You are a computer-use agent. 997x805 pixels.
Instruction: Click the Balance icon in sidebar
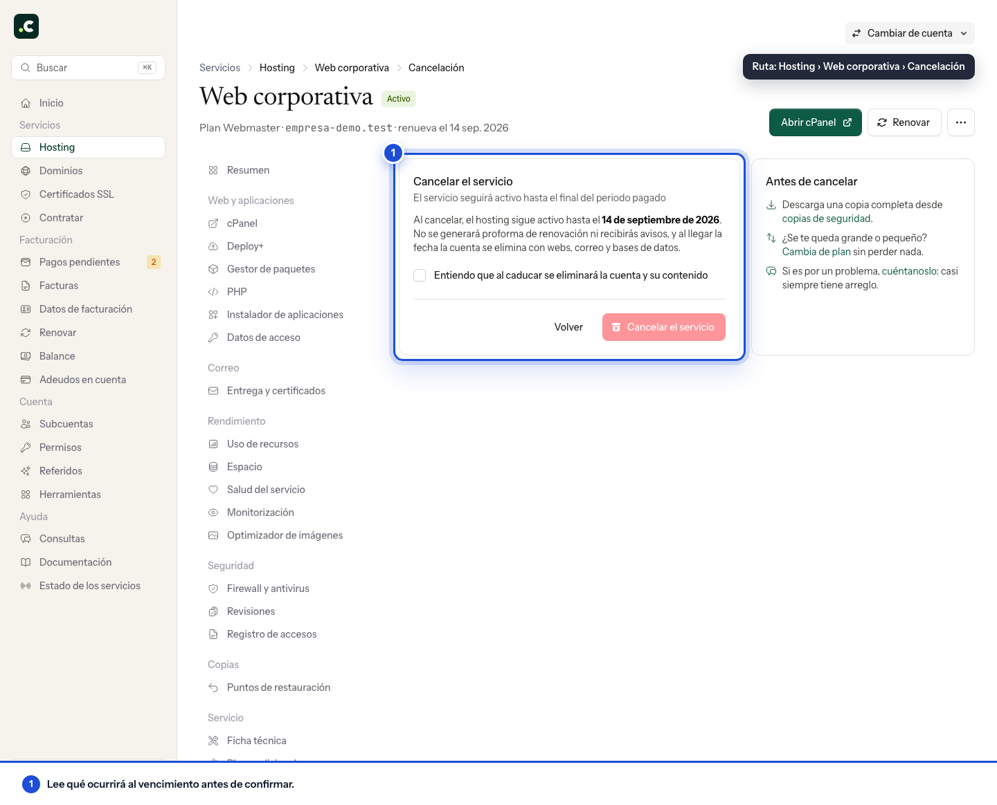26,356
